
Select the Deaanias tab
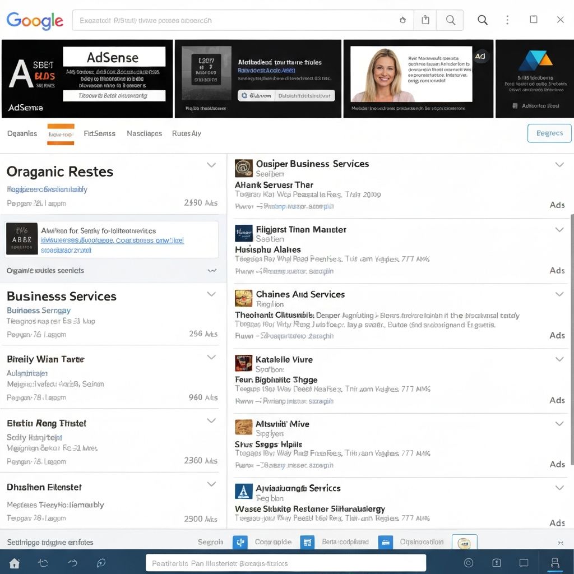point(22,133)
